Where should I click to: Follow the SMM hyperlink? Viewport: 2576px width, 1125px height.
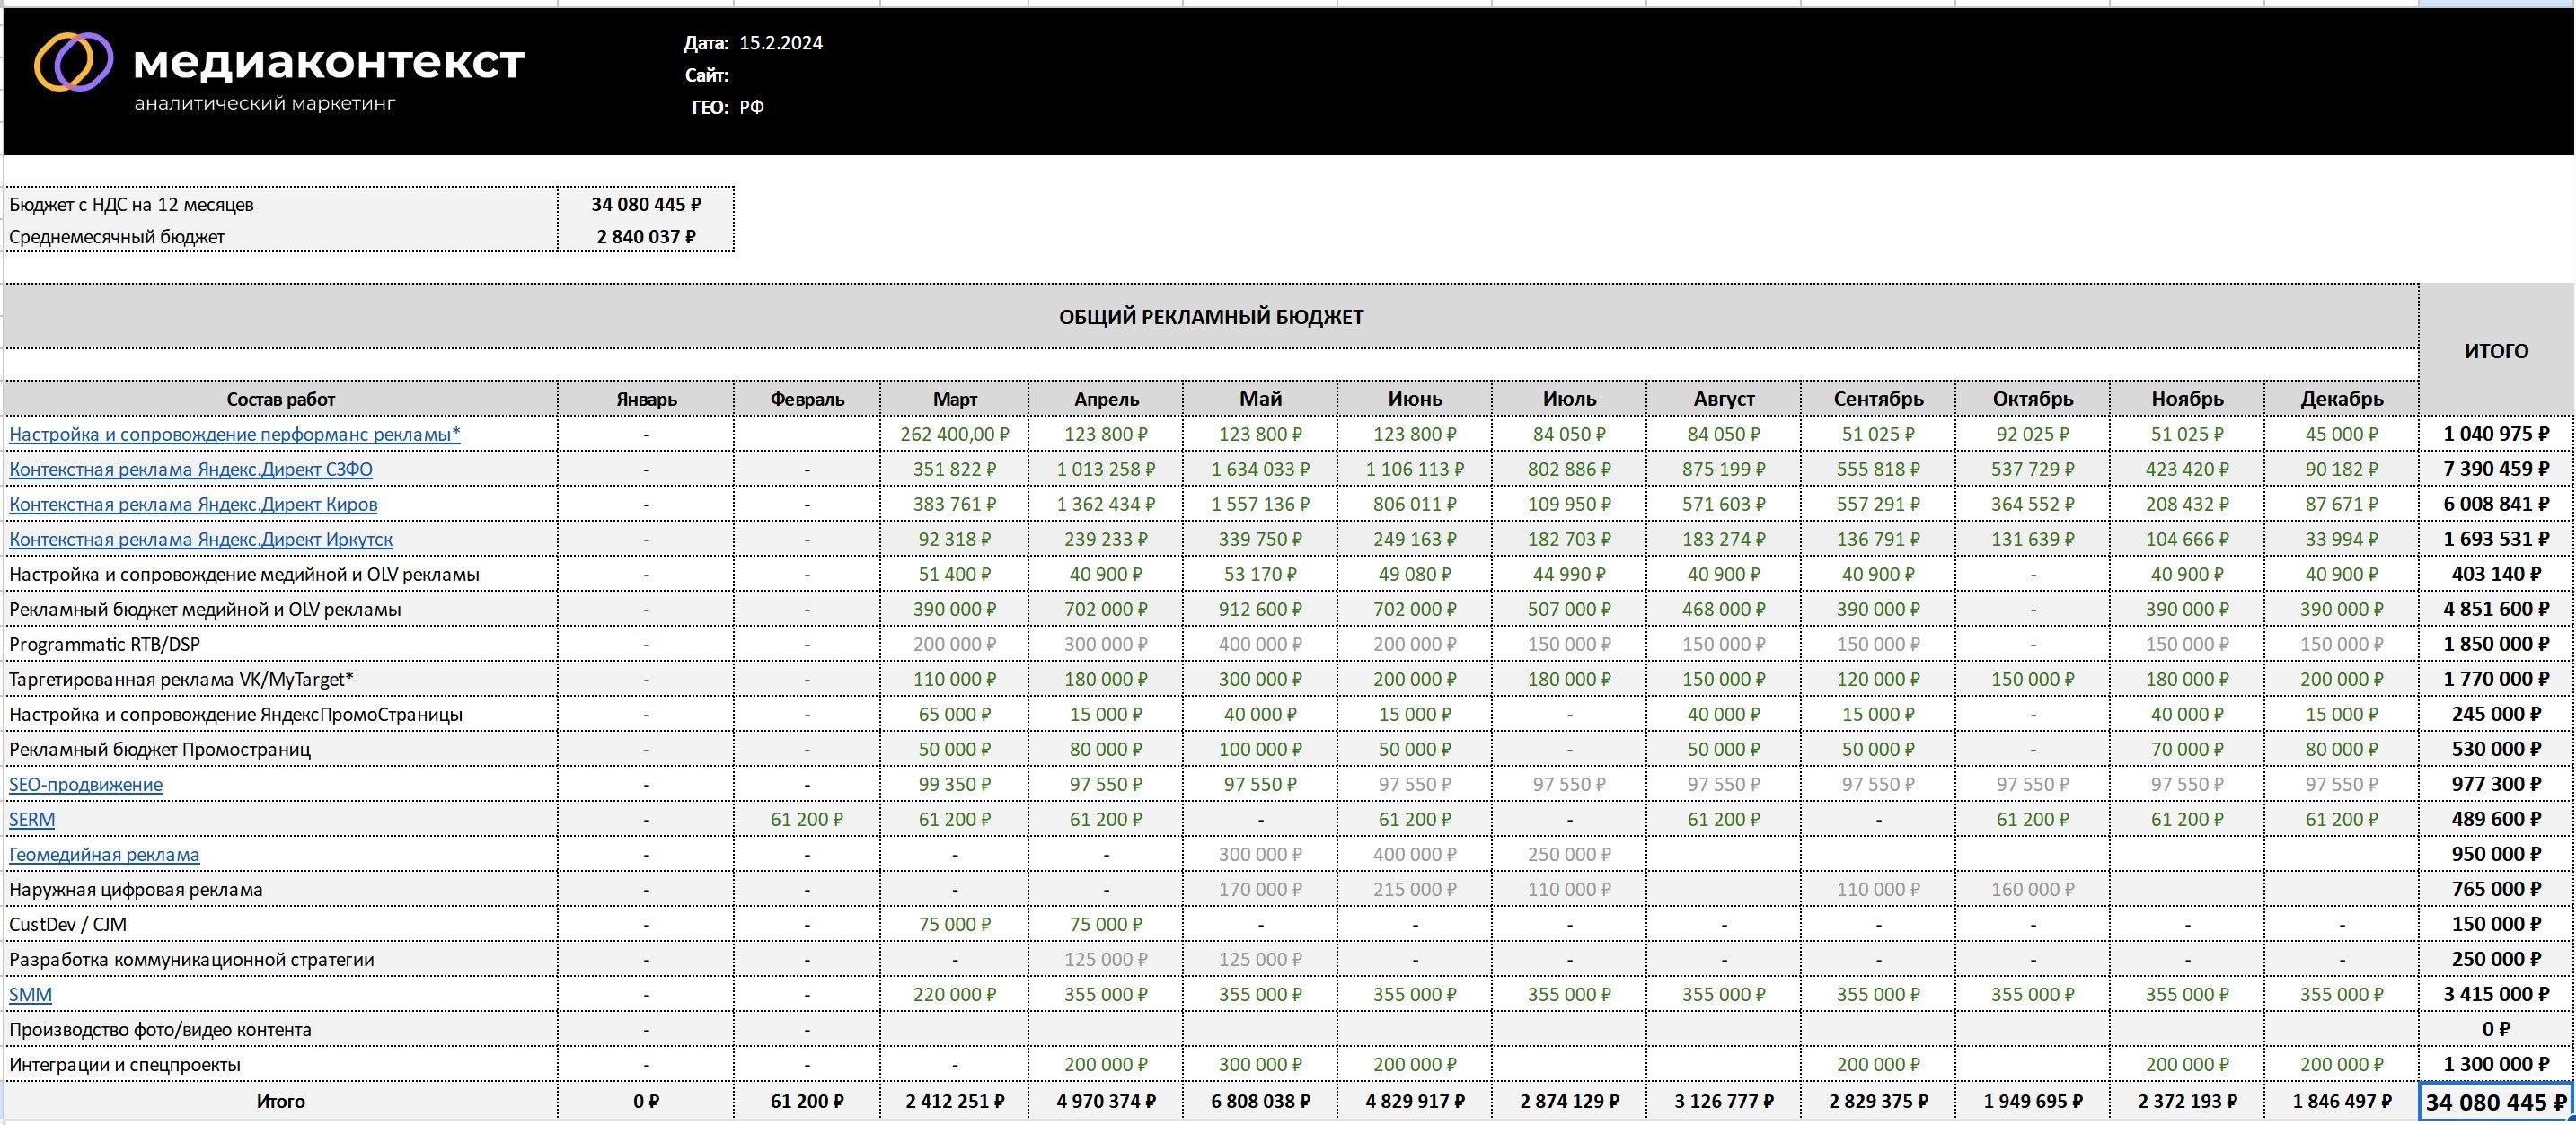(30, 994)
